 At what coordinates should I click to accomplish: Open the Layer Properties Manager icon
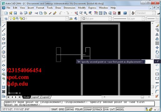6,19
